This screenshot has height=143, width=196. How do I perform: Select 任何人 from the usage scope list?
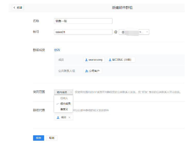coord(64,98)
